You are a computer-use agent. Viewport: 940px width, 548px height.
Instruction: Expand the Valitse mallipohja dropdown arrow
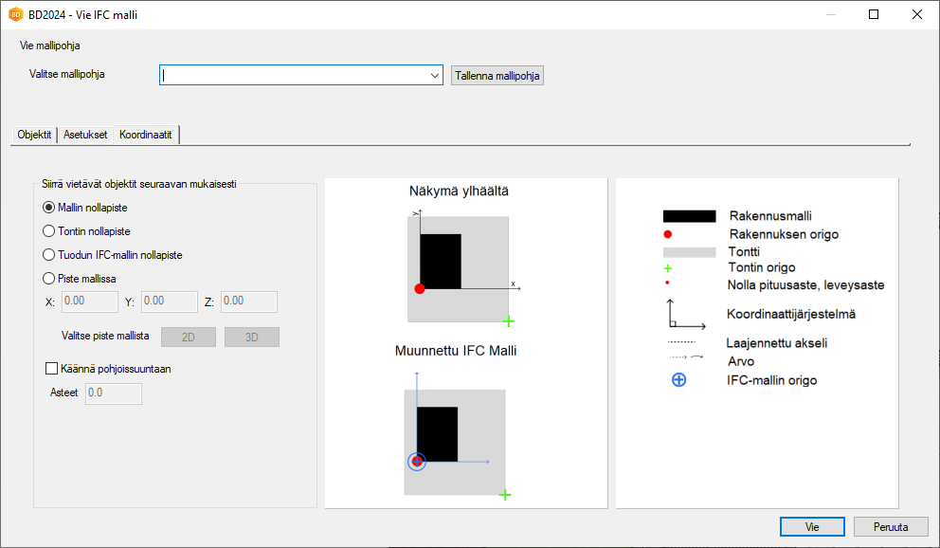[435, 76]
